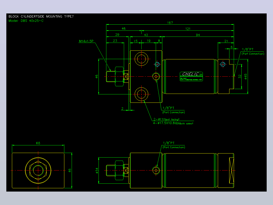273x205 pixels.
Task: Click the title 'BLOCK CYLINDER?SIDE MOUNTING TYPE?'
Action: [41, 16]
